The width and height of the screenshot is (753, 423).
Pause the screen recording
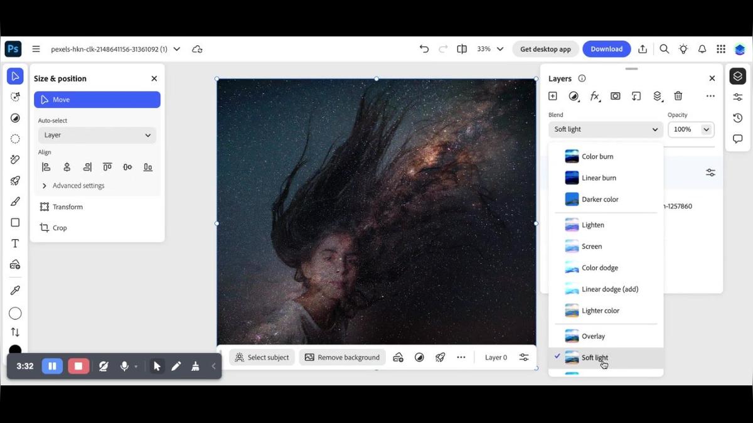point(52,366)
